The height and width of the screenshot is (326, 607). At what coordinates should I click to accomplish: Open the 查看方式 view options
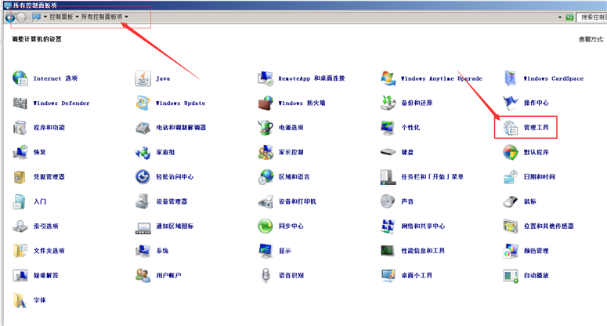pyautogui.click(x=591, y=39)
